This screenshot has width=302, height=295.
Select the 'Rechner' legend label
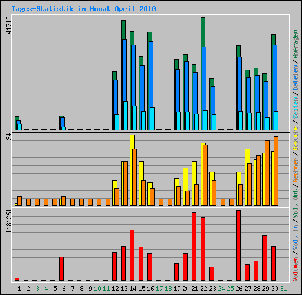[x=296, y=170]
